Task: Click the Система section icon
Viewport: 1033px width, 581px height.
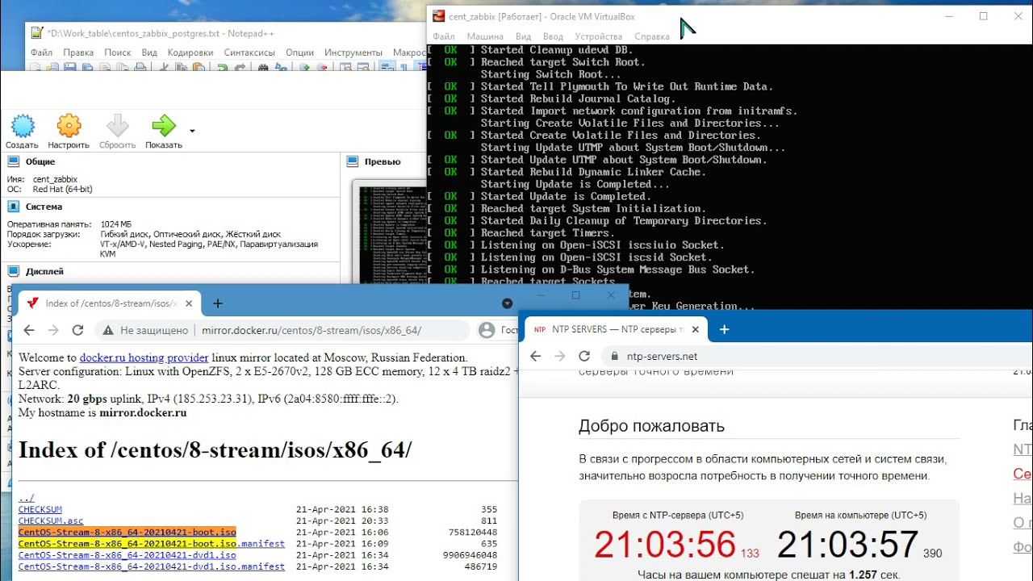Action: pos(13,207)
